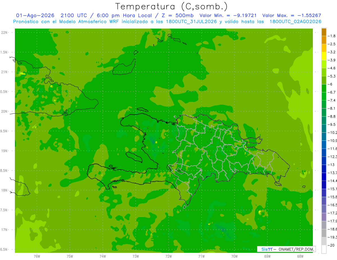
Task: Click the colorbar value "-1.8"
Action: (332, 36)
